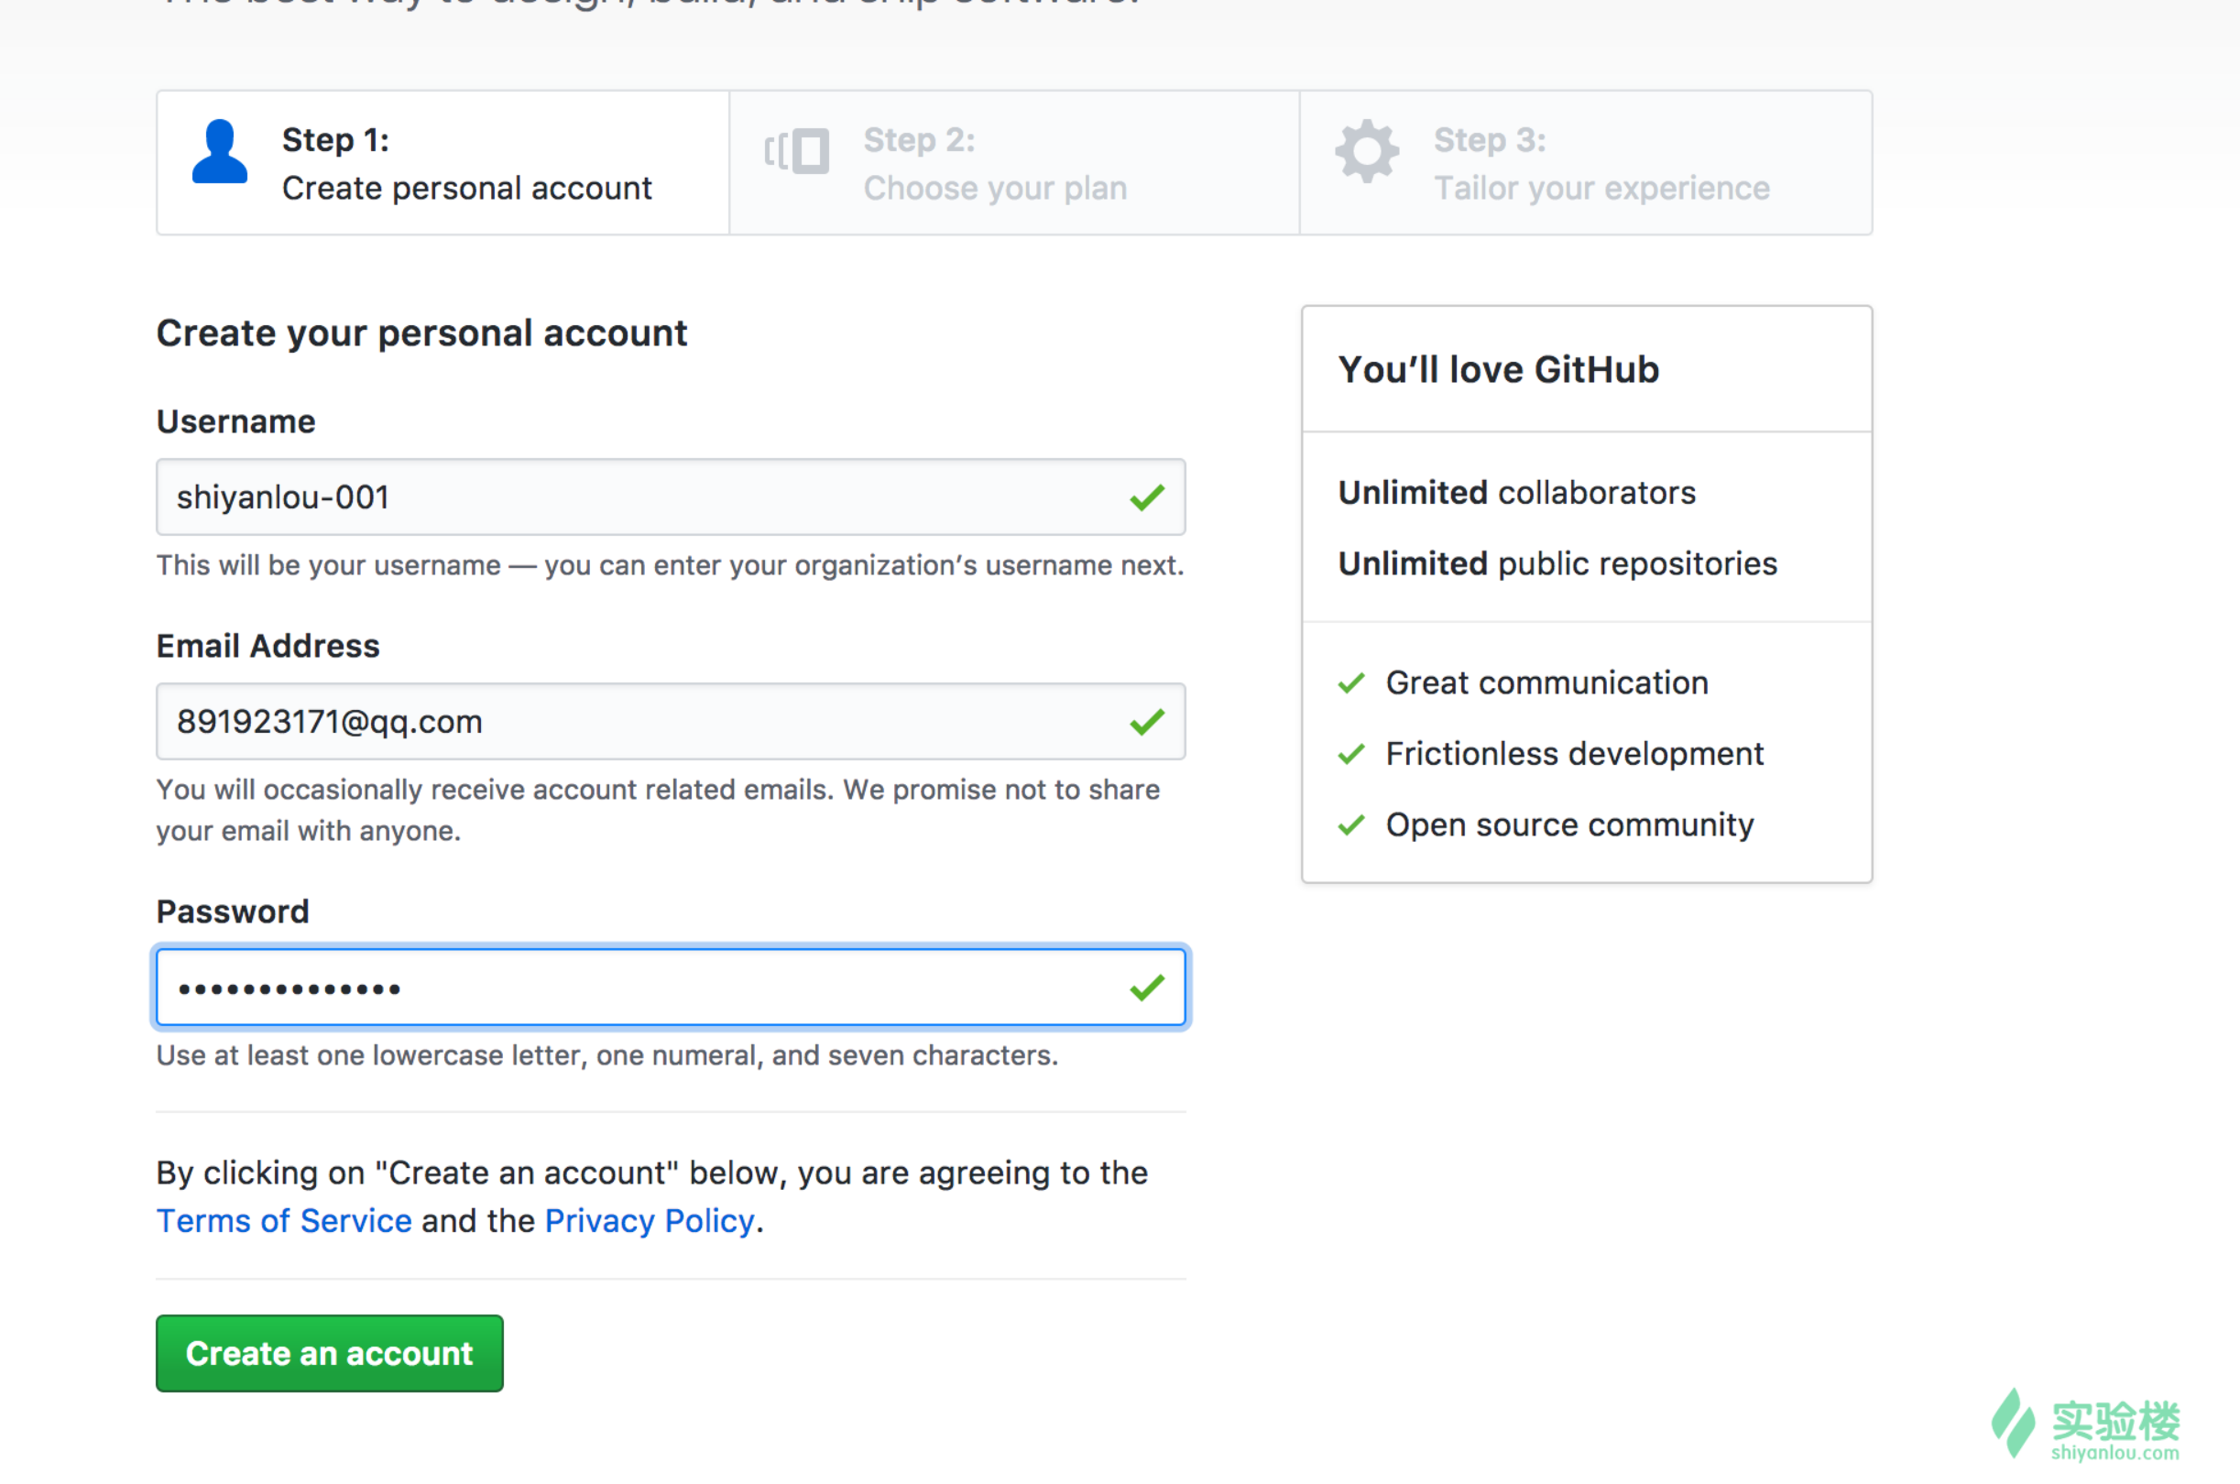Click checkmark beside Great communication

(1351, 682)
